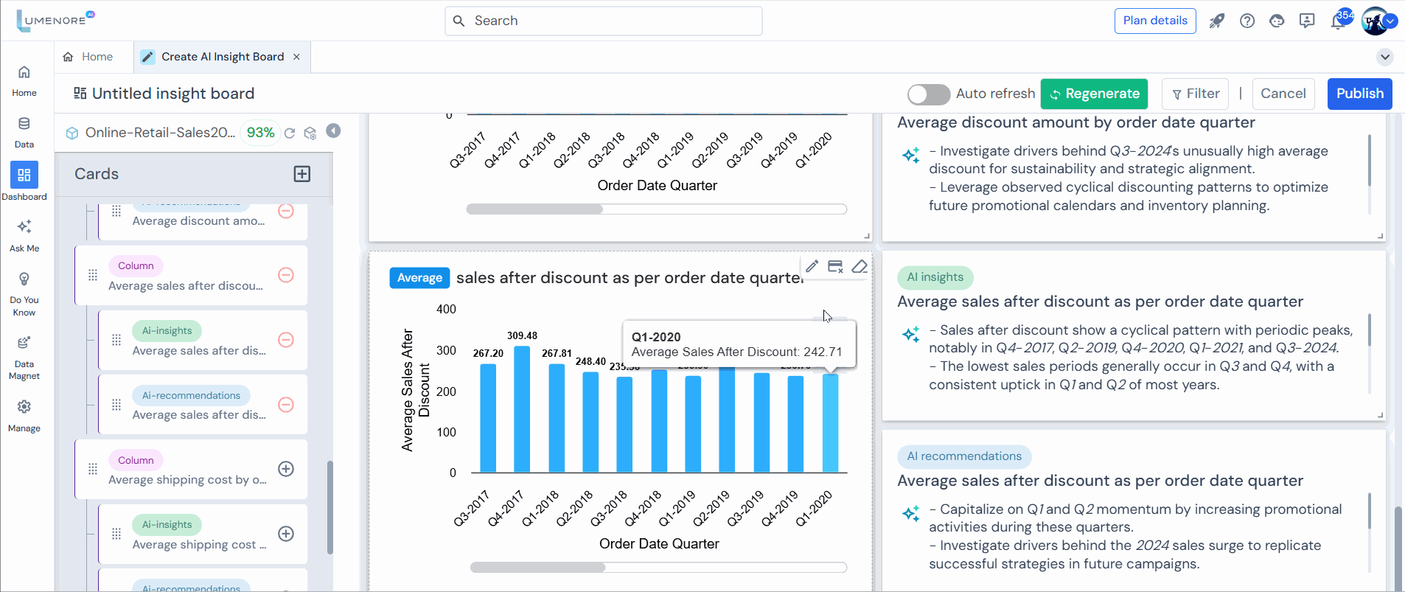Viewport: 1405px width, 592px height.
Task: Collapse the Cards side panel arrow
Action: [x=334, y=130]
